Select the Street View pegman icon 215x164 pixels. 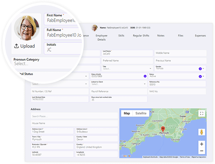point(202,132)
